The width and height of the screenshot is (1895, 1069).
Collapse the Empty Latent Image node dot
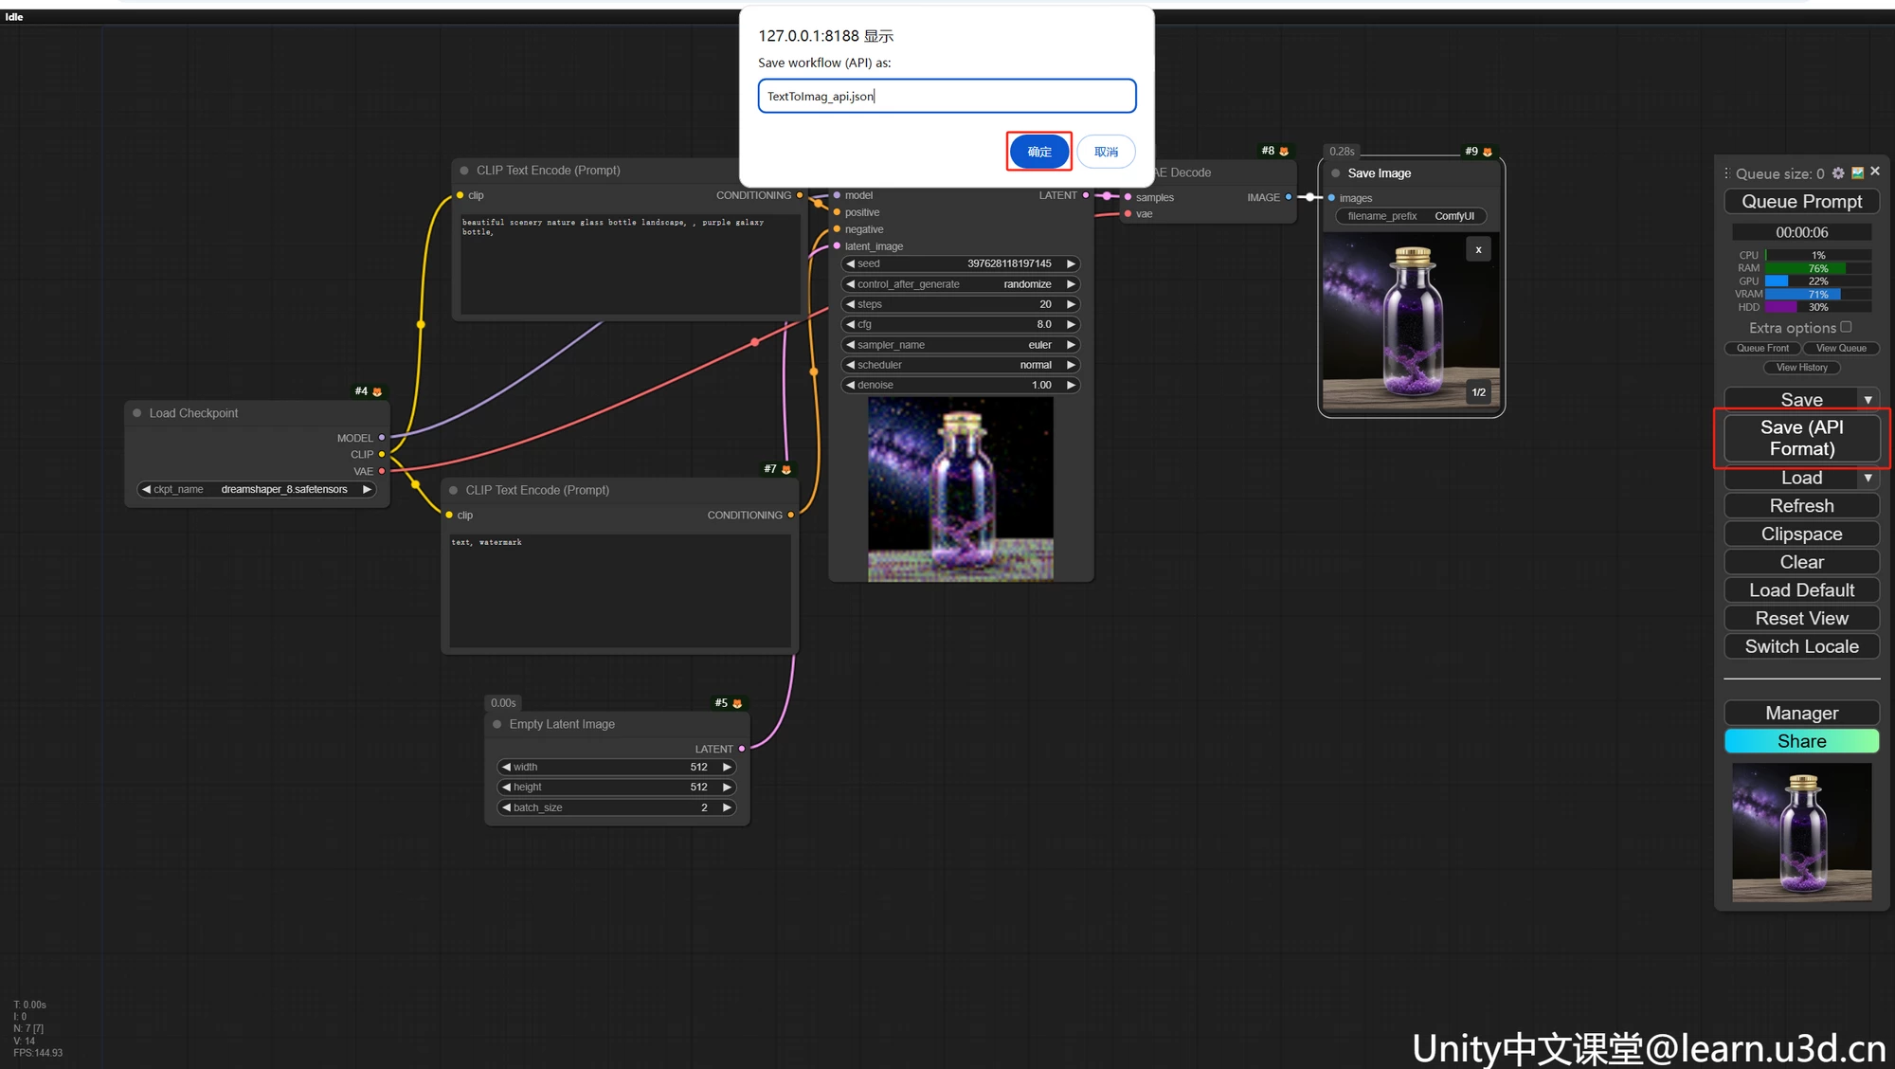pos(497,724)
